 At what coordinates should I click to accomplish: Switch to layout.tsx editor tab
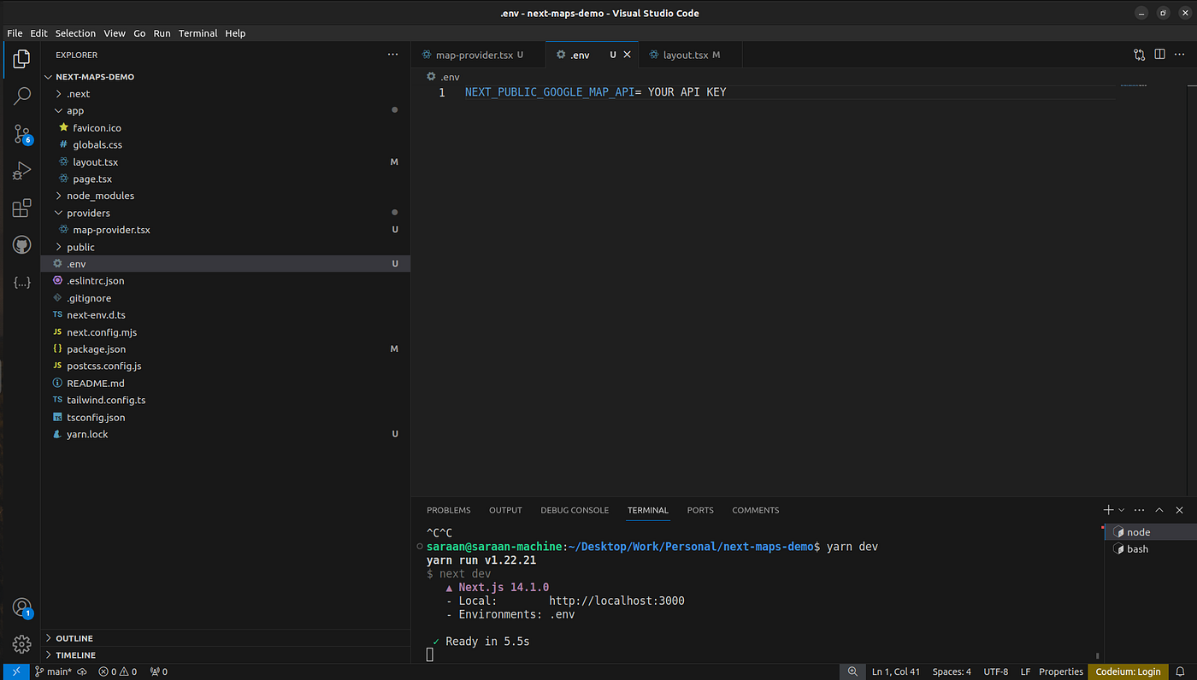tap(691, 55)
